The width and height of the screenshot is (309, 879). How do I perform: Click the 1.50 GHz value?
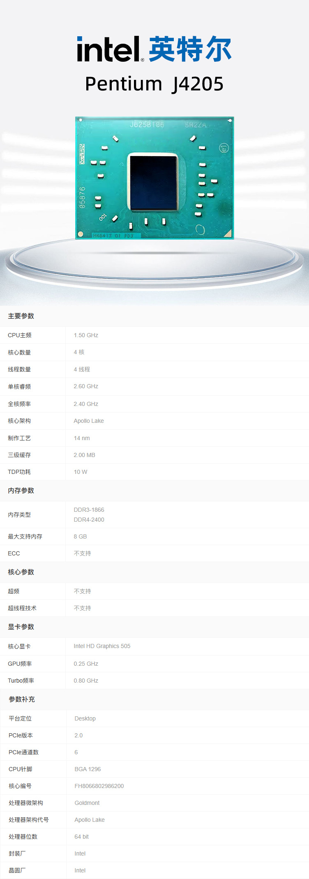click(86, 335)
